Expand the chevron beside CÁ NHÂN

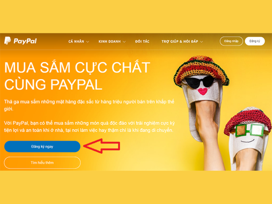pos(87,42)
